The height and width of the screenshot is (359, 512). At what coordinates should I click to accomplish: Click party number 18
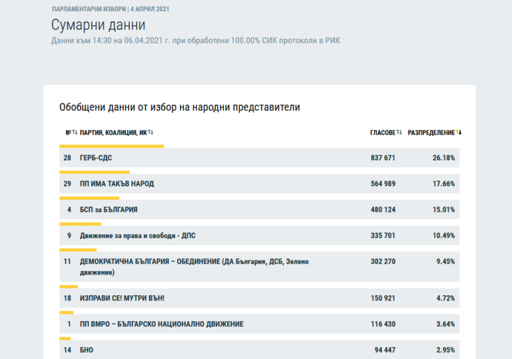(x=67, y=298)
